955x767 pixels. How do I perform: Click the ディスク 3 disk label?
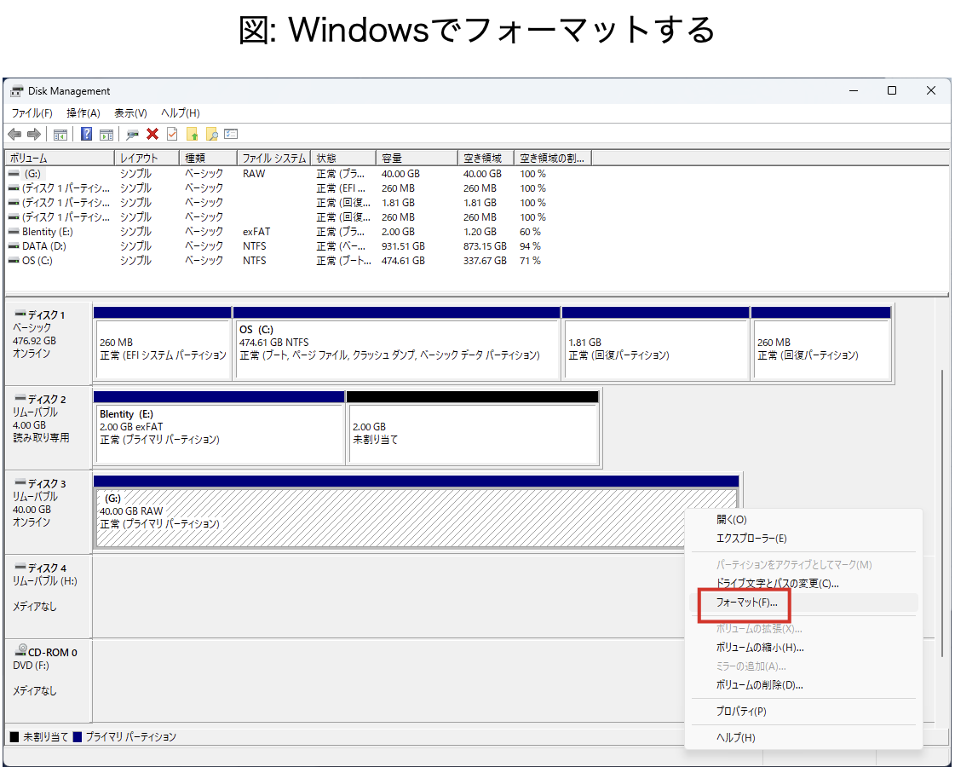click(48, 511)
